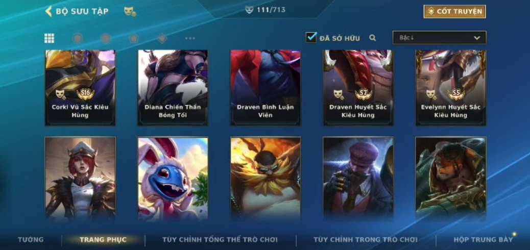Select Corki Vũ Sắc Kiêu Hùng skin
The height and width of the screenshot is (250, 530).
click(x=80, y=88)
